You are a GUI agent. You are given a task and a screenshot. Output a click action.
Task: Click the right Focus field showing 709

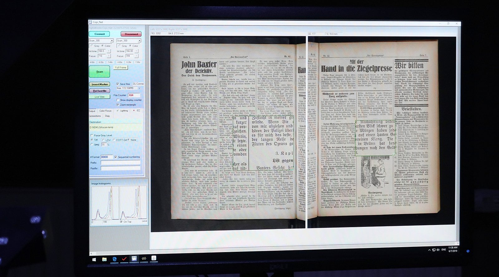point(129,56)
